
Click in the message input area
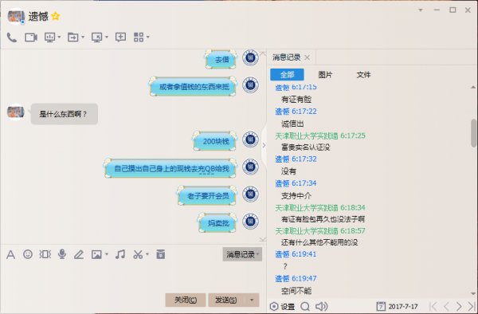pyautogui.click(x=133, y=276)
